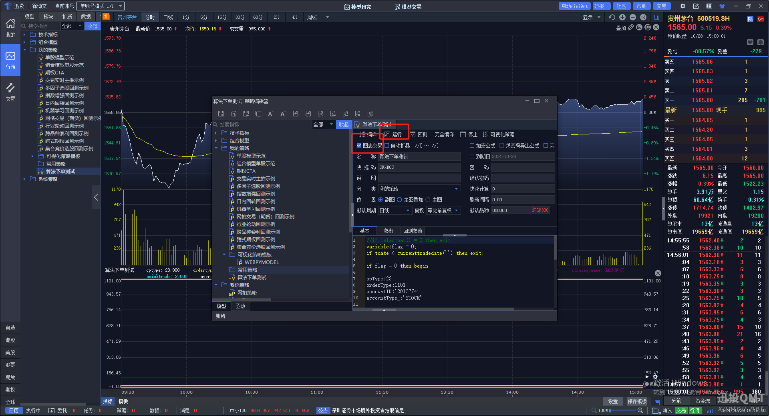
Task: Click the 回测 backtest icon button
Action: tap(419, 134)
